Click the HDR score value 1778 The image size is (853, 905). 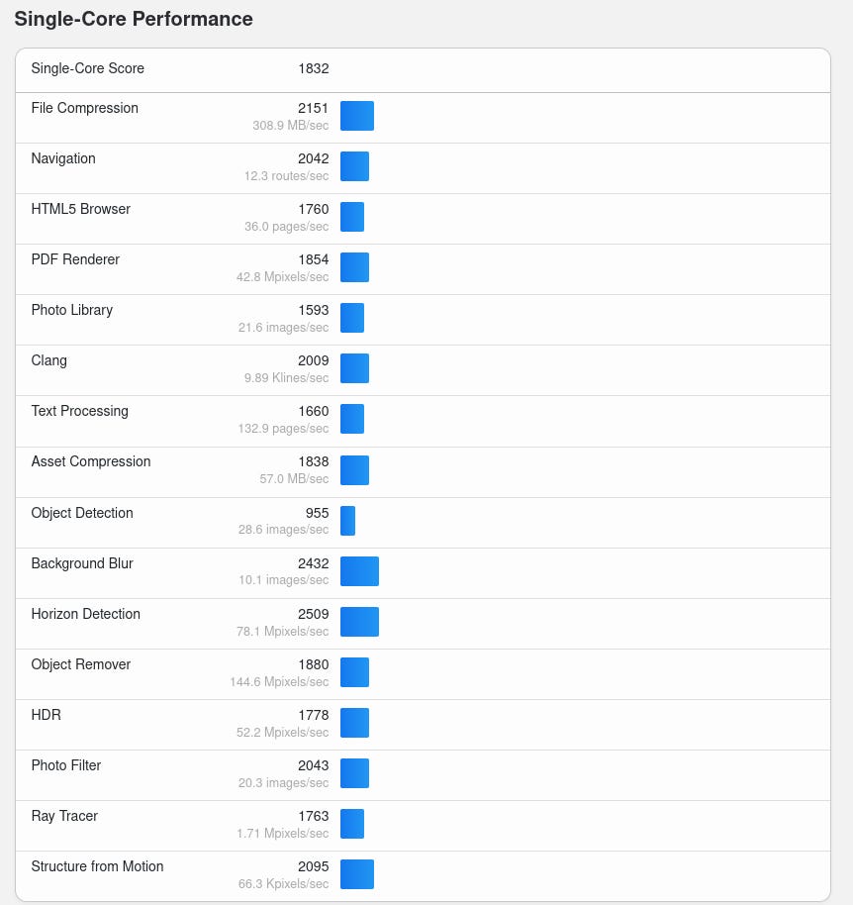point(313,715)
